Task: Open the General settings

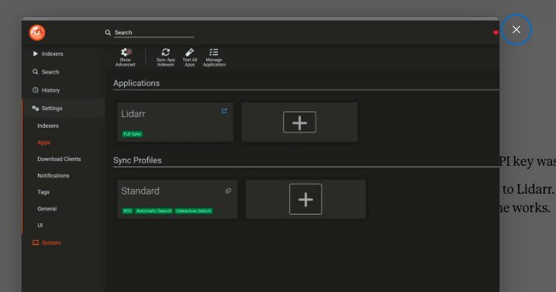Action: pos(47,208)
